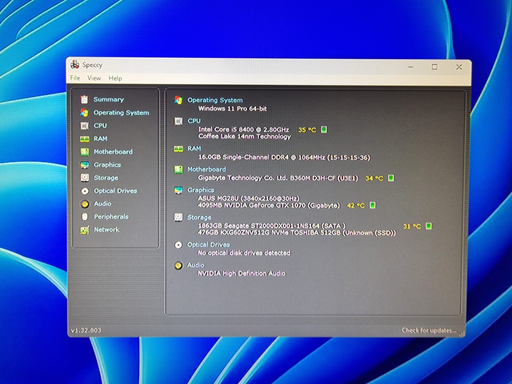Image resolution: width=512 pixels, height=384 pixels.
Task: Click the window resize grip in corner
Action: click(462, 334)
